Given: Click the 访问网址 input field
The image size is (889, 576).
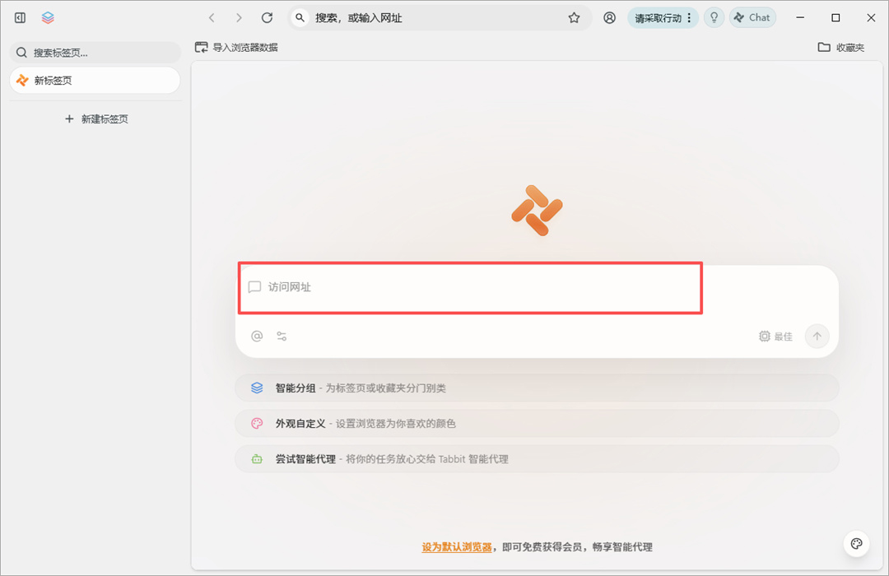Looking at the screenshot, I should (x=470, y=287).
